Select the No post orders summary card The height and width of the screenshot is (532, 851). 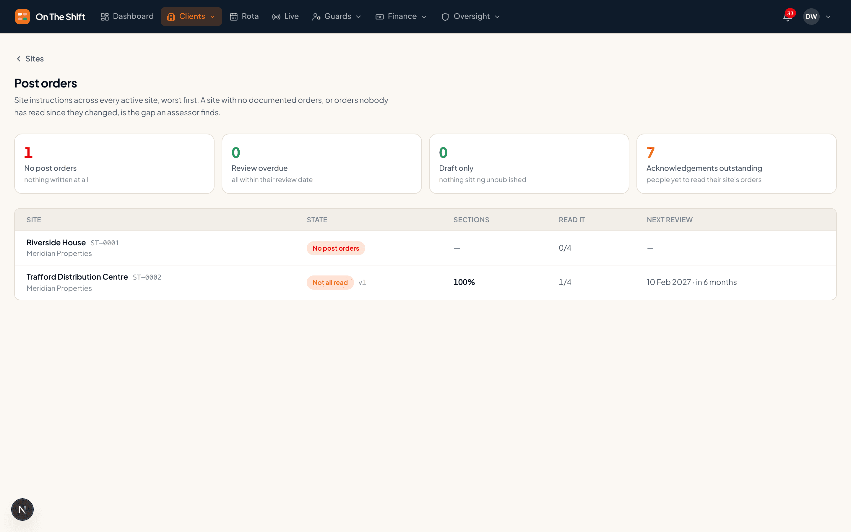pos(114,164)
